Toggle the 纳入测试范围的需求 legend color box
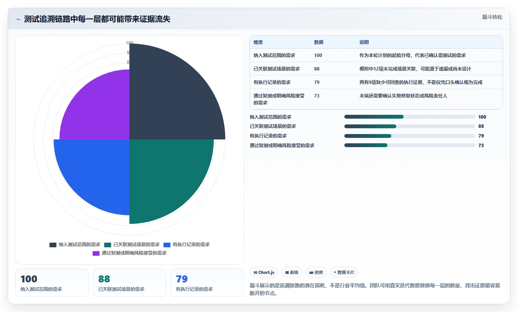The image size is (518, 312). click(53, 245)
